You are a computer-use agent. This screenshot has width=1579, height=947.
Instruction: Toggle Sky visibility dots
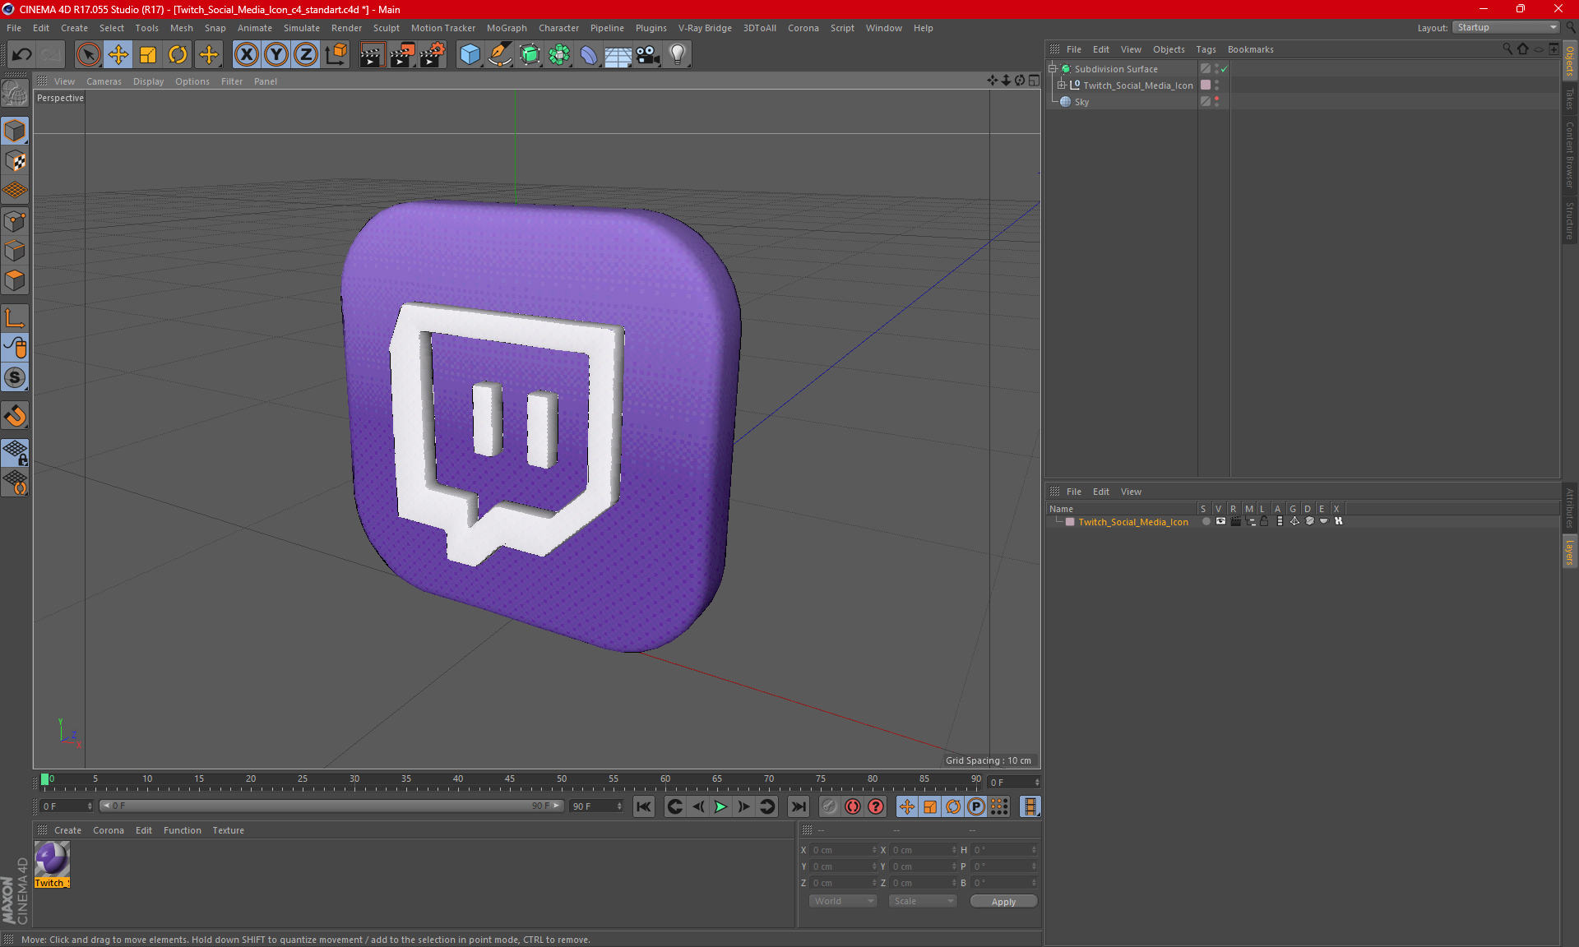(1216, 102)
